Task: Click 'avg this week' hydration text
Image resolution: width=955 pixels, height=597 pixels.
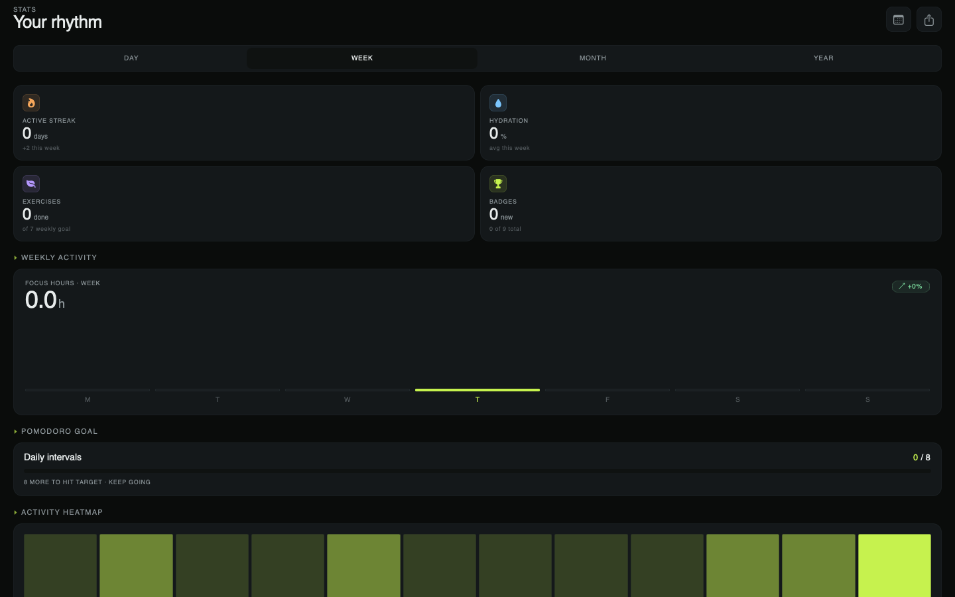Action: click(x=509, y=148)
